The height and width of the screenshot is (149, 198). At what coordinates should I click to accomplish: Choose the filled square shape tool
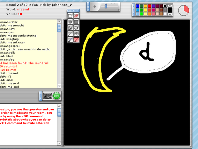point(76,22)
